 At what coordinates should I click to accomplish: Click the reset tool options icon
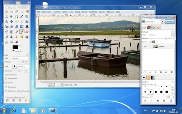(26, 100)
